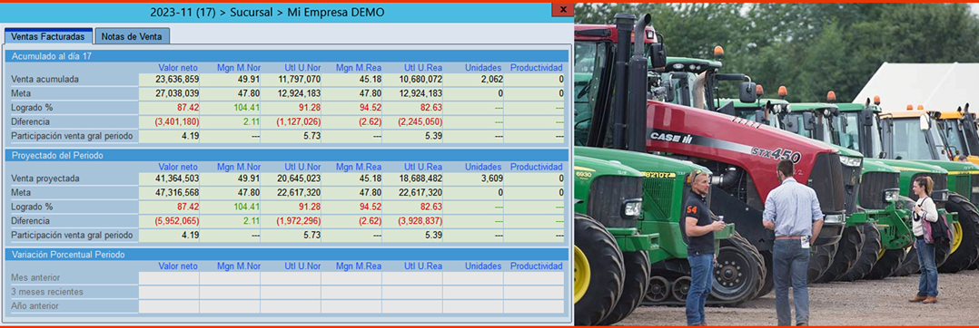Click the window title 2023-11 (17) Sucursal

[x=267, y=12]
